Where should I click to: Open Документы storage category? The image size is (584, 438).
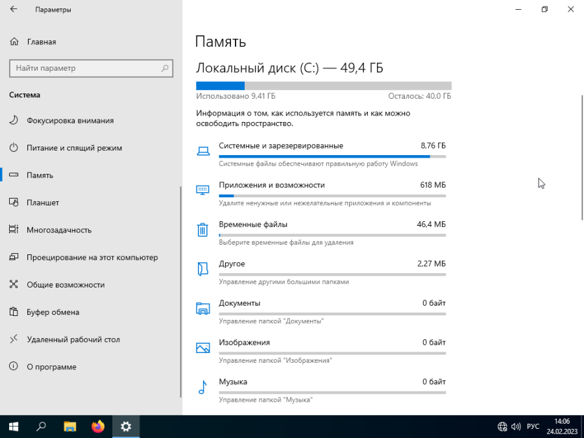(x=321, y=311)
